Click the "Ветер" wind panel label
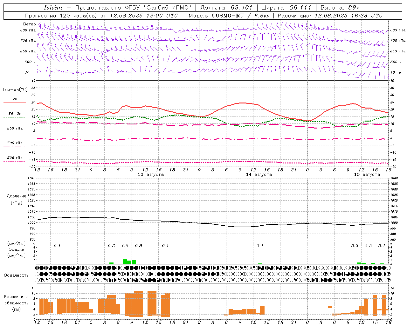The image size is (407, 325). [x=29, y=24]
